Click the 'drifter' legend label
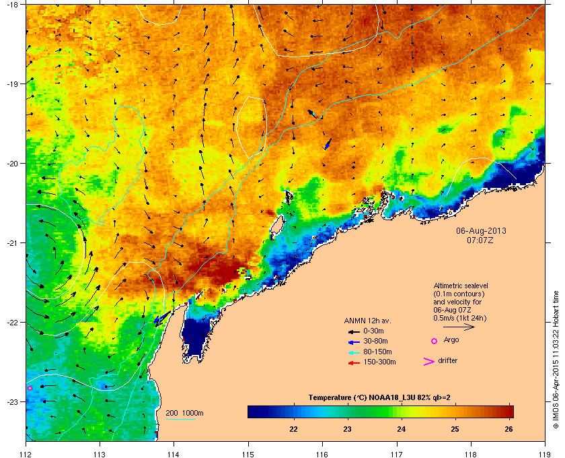 (x=447, y=360)
